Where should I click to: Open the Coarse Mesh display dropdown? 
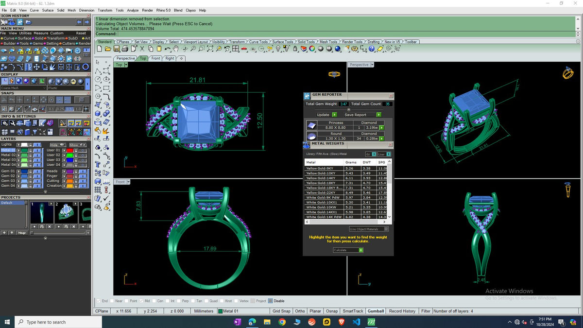pos(23,88)
